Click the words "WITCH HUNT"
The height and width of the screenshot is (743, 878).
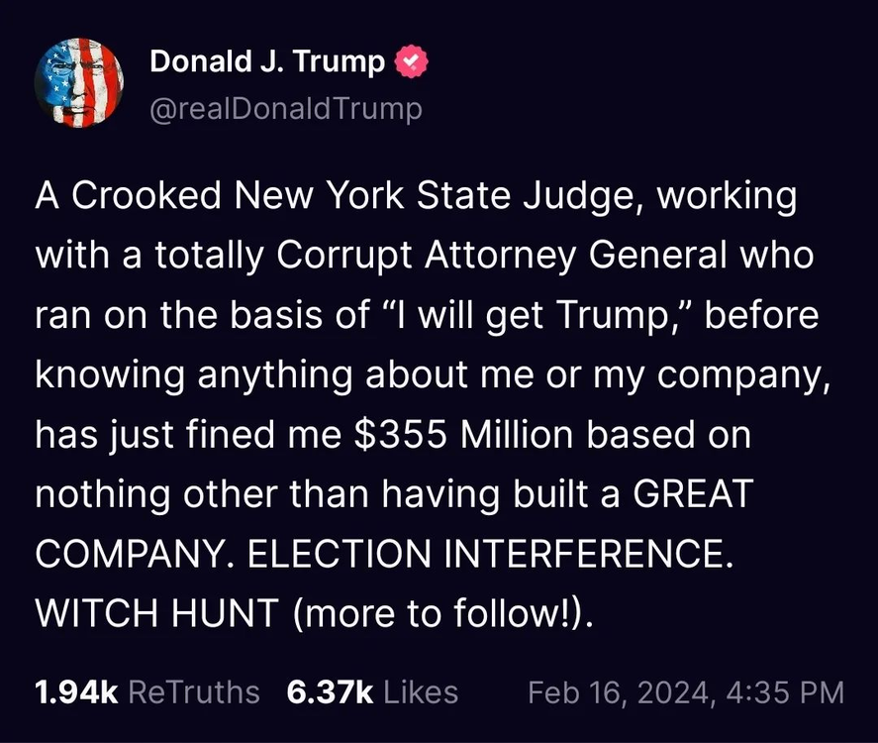point(156,612)
